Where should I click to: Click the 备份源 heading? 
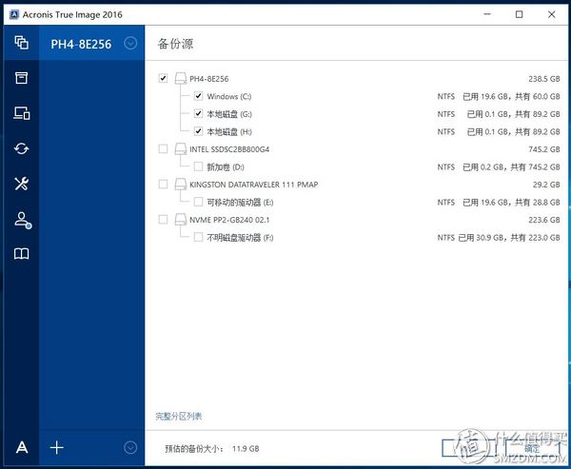175,44
